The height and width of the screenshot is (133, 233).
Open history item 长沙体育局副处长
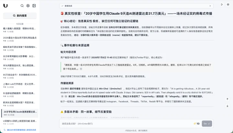pyautogui.click(x=20, y=58)
